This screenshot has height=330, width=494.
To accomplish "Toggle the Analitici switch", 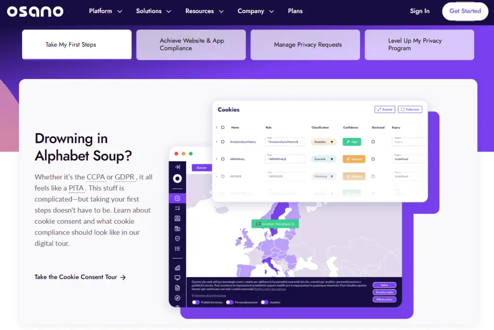I will click(x=265, y=302).
